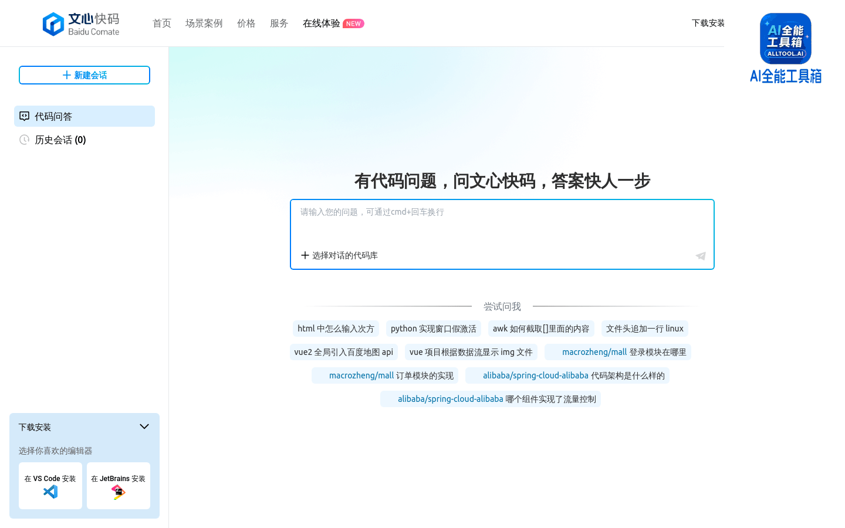845x528 pixels.
Task: Pick suggestion 'vue 项目根据数据流显示 img 文件'
Action: (471, 352)
